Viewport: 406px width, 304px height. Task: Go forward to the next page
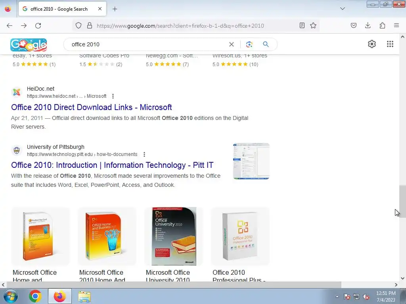(24, 26)
